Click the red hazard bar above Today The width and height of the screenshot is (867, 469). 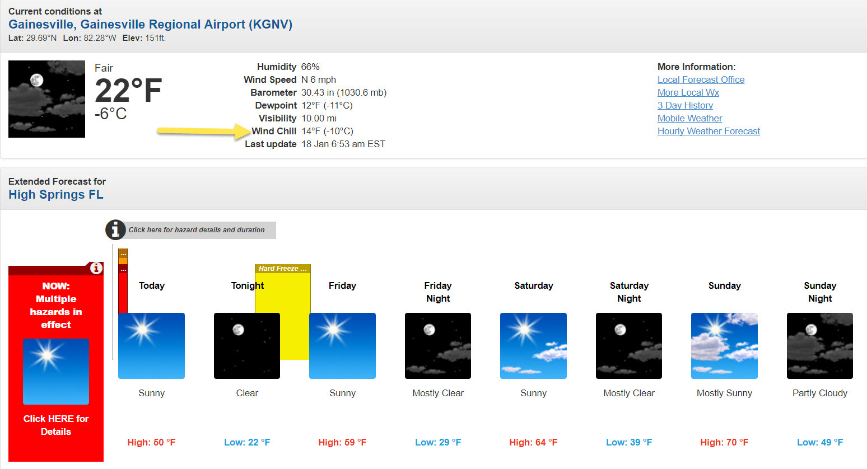(x=123, y=291)
